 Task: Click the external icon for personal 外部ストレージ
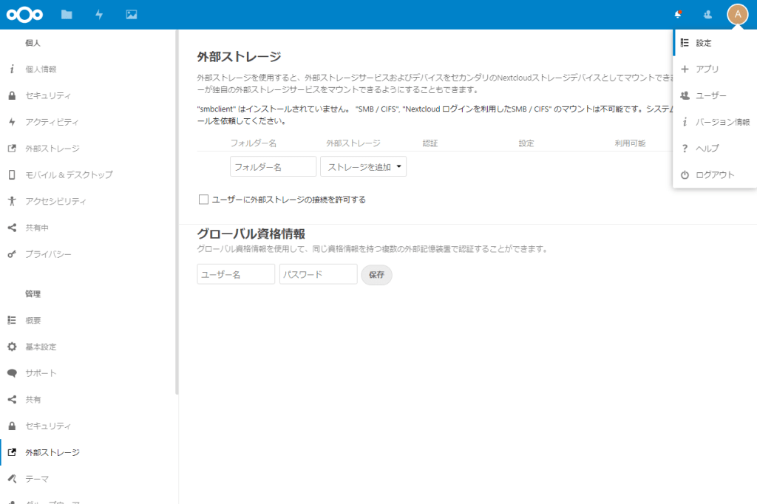pos(12,149)
